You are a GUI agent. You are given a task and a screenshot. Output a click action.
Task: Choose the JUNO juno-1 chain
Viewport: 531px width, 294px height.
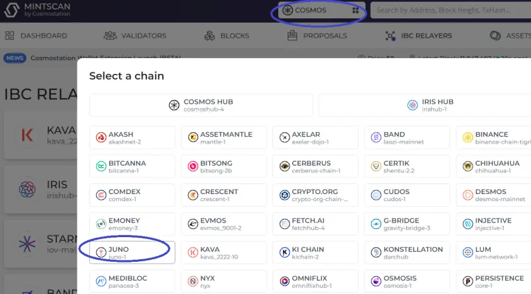tap(132, 252)
